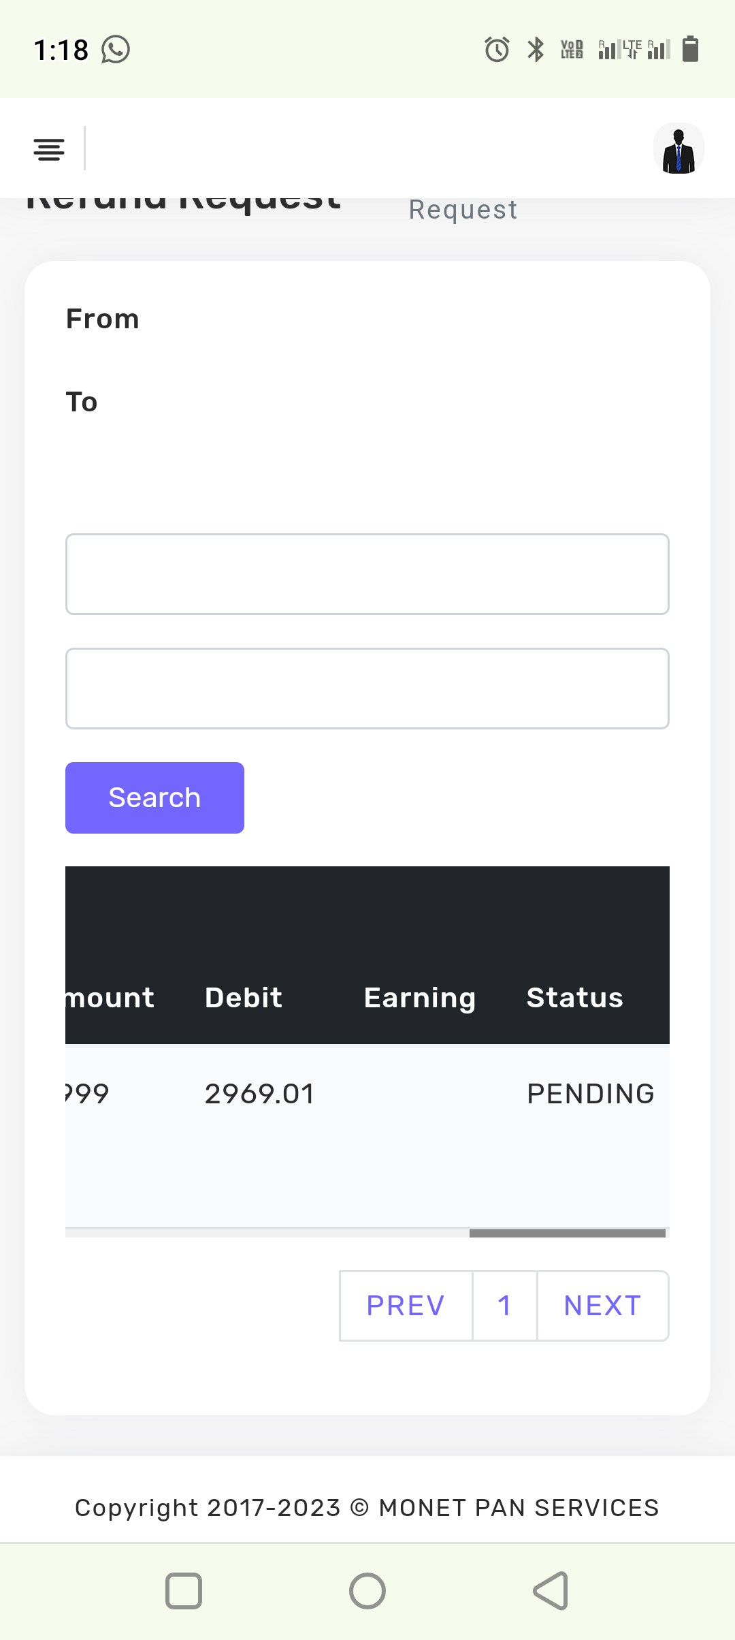Viewport: 735px width, 1640px height.
Task: Go to the NEXT page
Action: coord(603,1306)
